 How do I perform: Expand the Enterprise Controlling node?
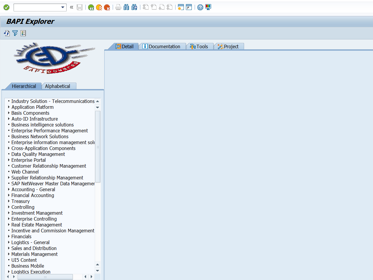tap(9, 219)
